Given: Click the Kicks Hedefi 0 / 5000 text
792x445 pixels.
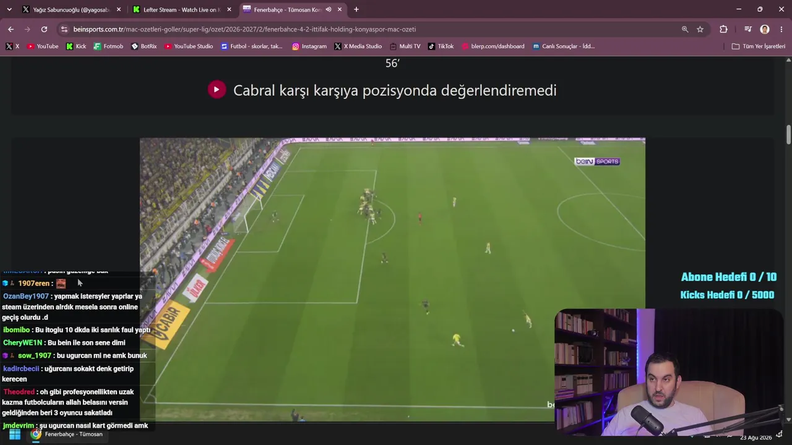Looking at the screenshot, I should pyautogui.click(x=727, y=295).
